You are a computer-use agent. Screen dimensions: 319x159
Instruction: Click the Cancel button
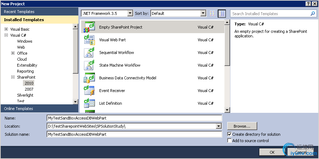coord(301,152)
